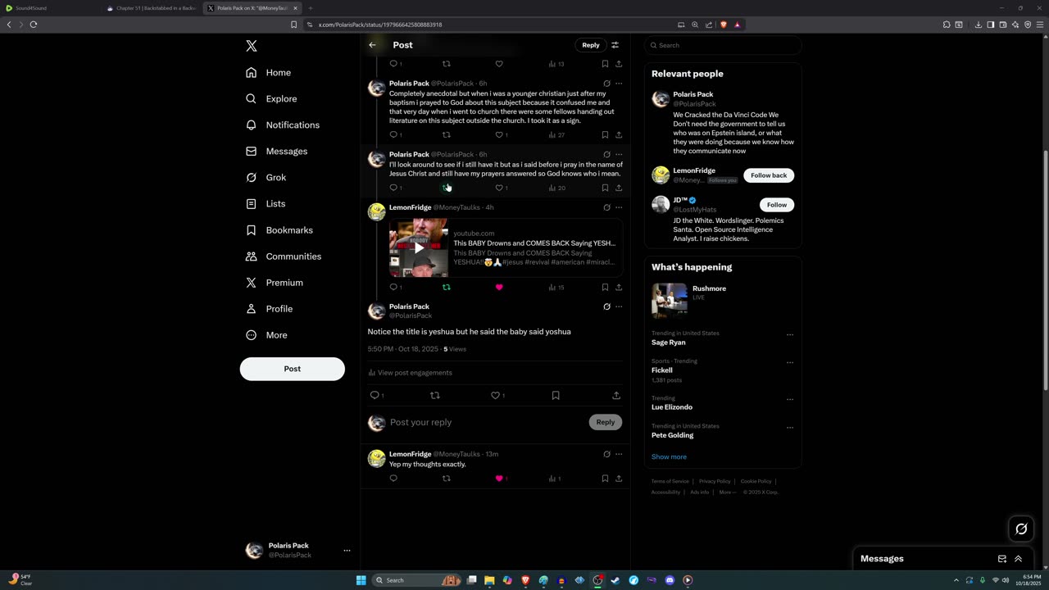Image resolution: width=1049 pixels, height=590 pixels.
Task: Like the 'Completely anecdotal' post
Action: tap(499, 134)
